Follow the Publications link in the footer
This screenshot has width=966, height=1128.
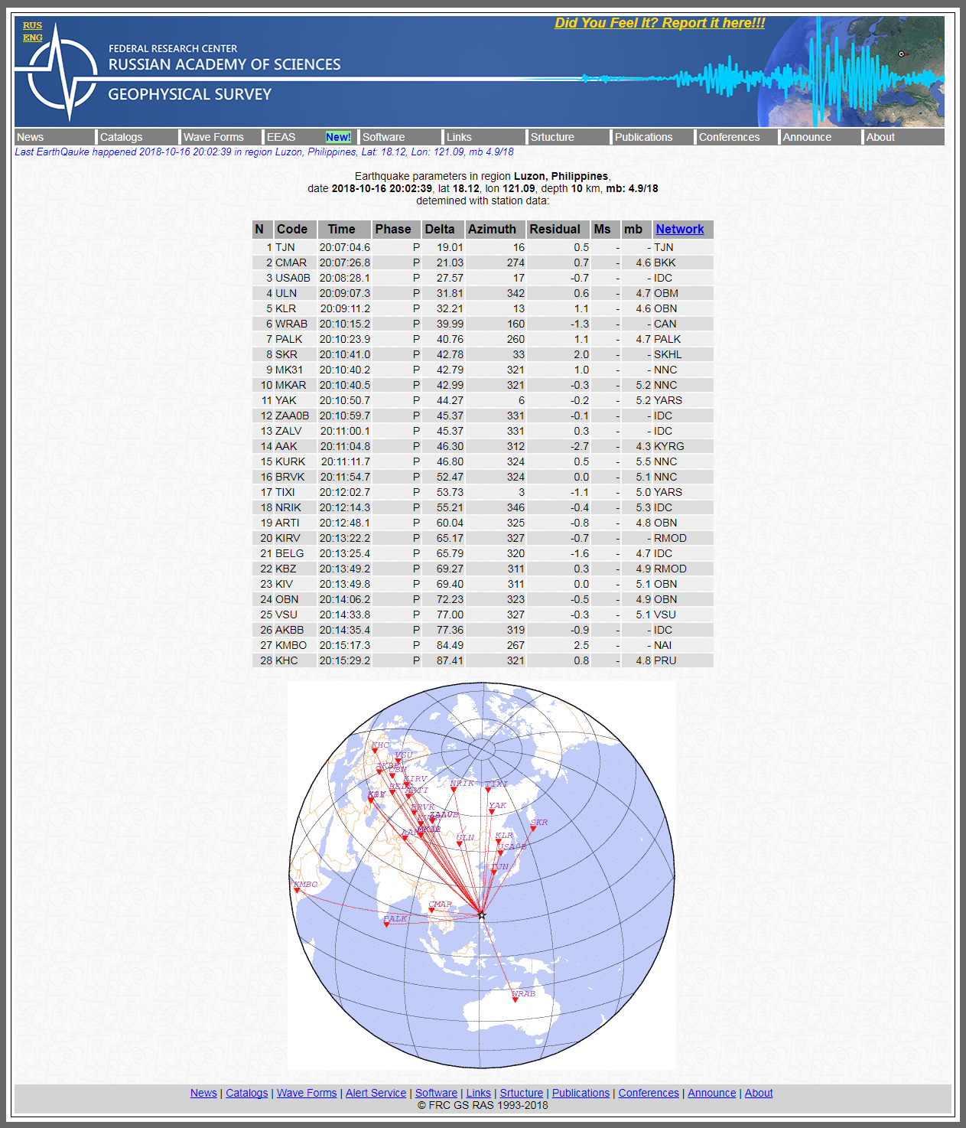pos(581,1093)
